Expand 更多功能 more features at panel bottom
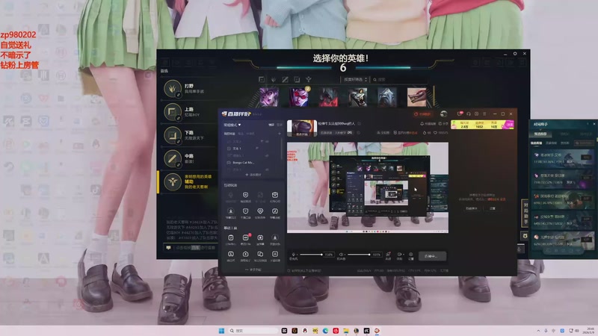The width and height of the screenshot is (598, 336). click(x=253, y=270)
